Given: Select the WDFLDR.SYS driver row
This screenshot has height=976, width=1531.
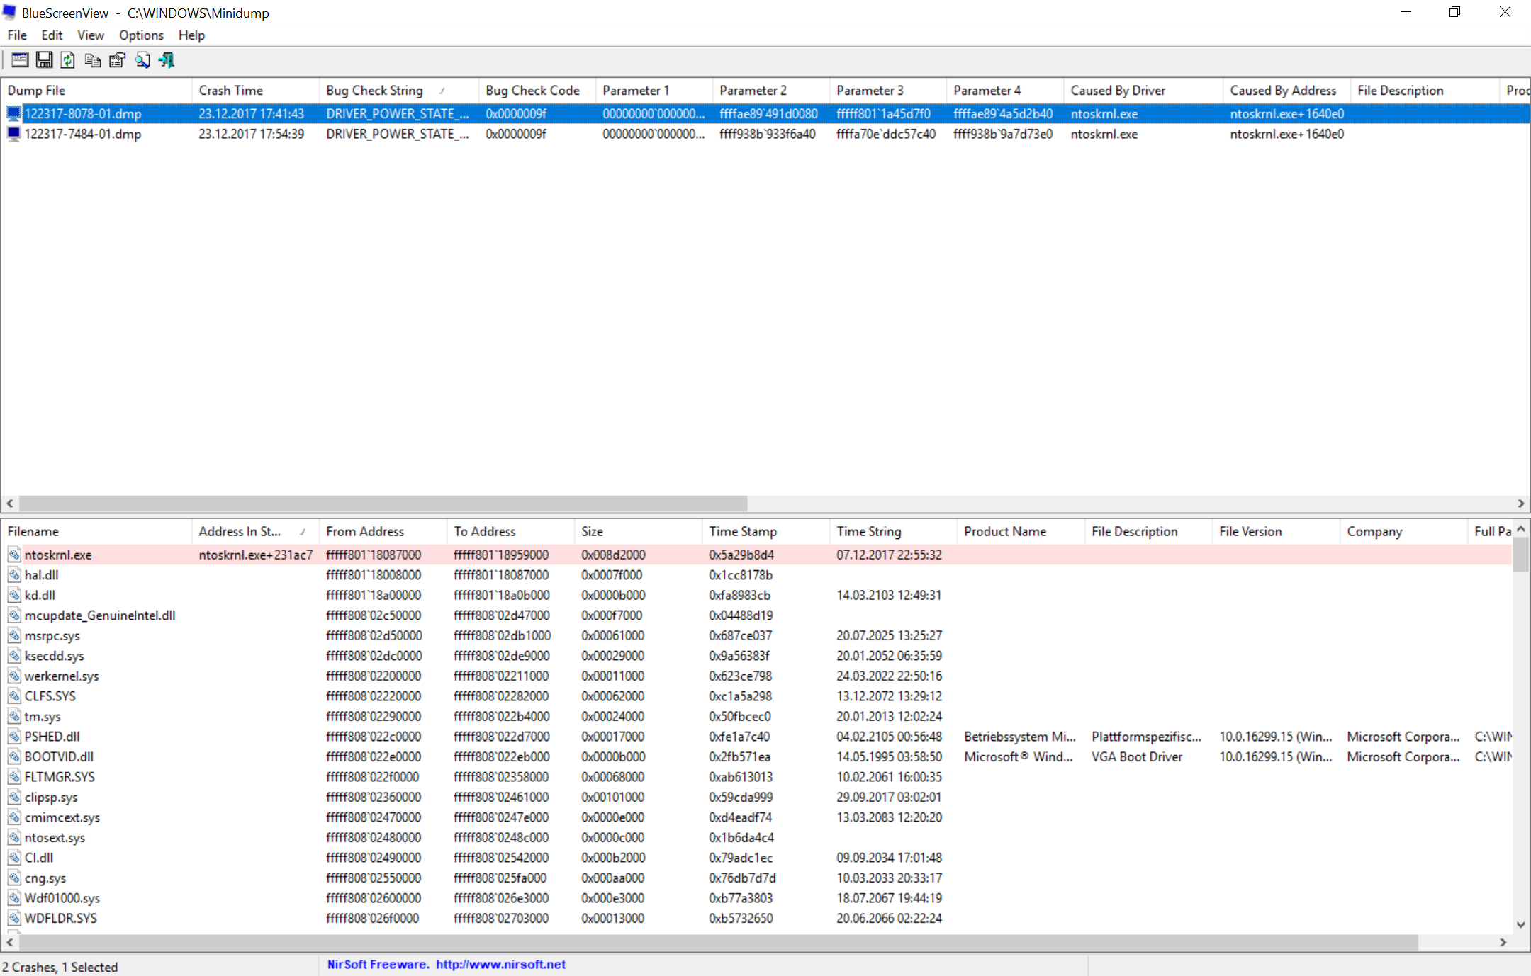Looking at the screenshot, I should pyautogui.click(x=756, y=918).
